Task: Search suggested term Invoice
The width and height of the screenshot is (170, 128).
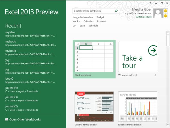Action: 76,21
